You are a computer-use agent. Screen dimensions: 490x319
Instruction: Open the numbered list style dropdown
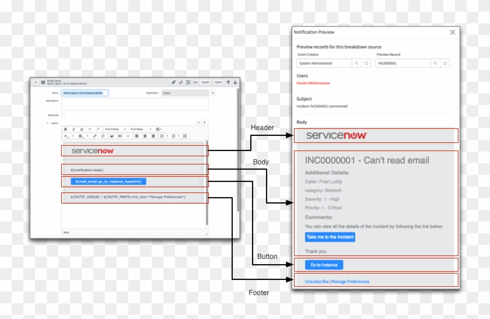pos(178,136)
